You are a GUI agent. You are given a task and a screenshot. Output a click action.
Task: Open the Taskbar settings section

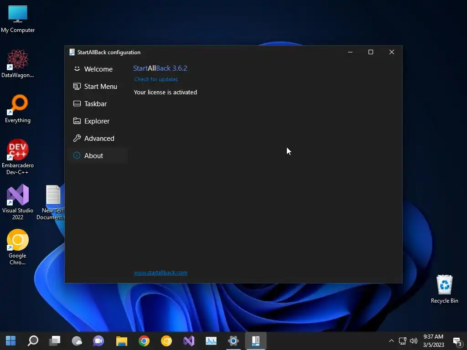click(x=98, y=103)
